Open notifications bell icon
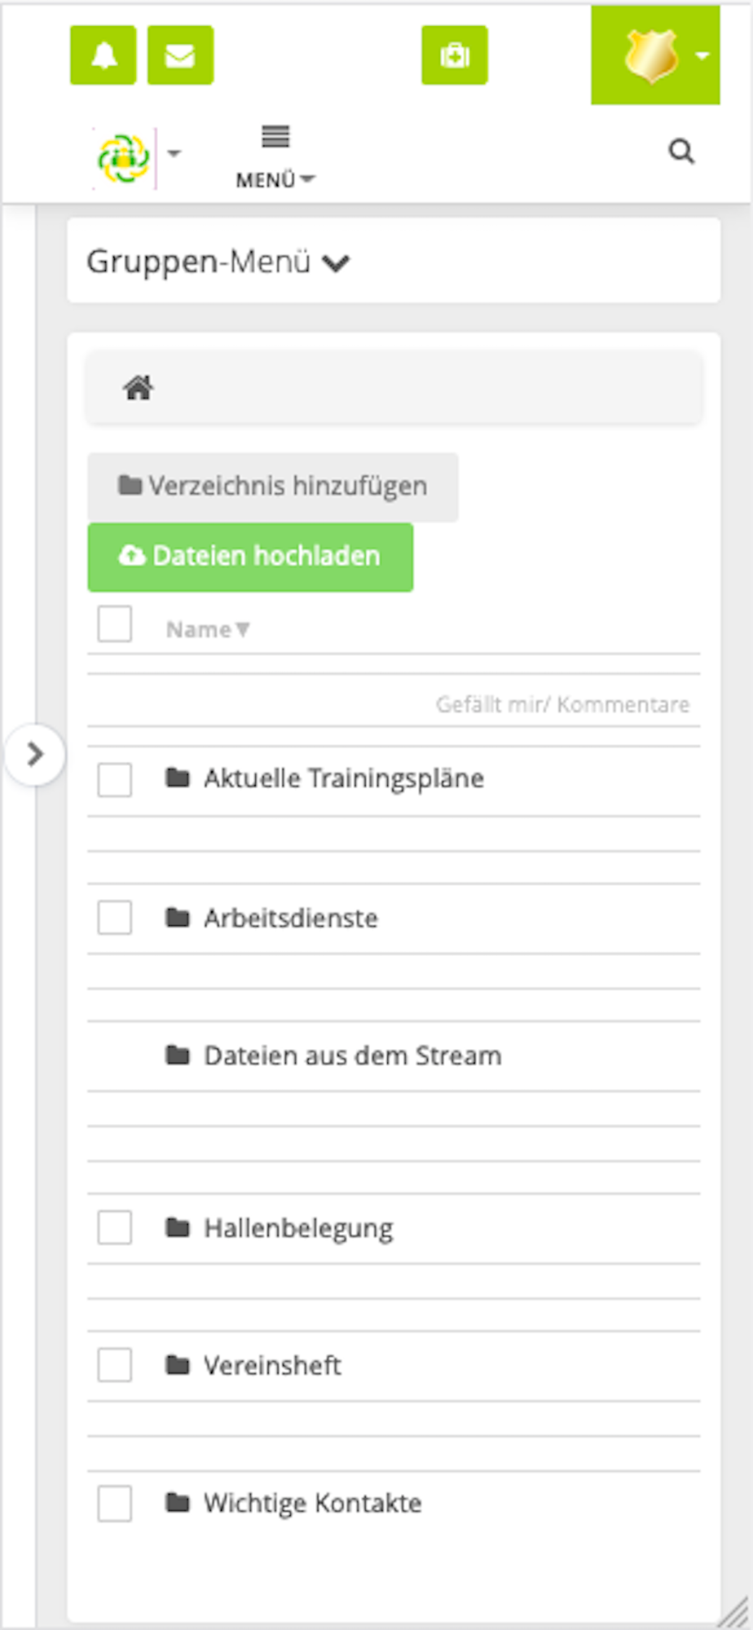753x1630 pixels. pyautogui.click(x=103, y=55)
